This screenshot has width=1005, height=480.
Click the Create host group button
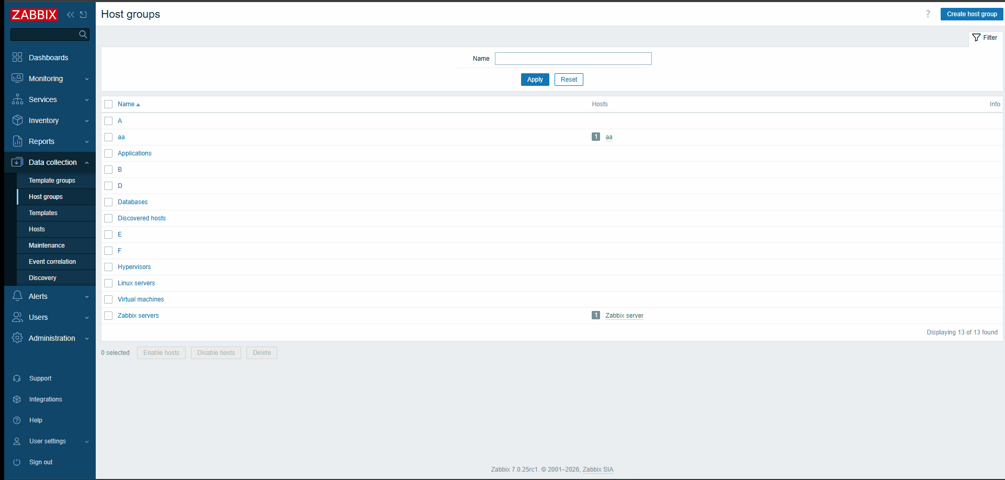[972, 14]
